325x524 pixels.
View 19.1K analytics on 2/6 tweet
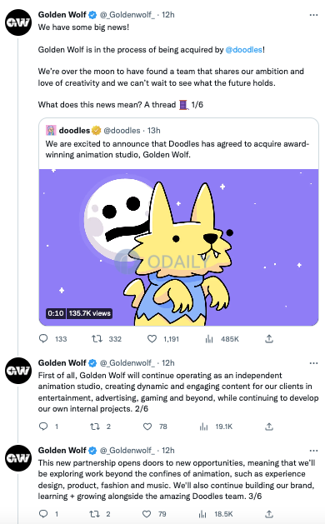(x=203, y=427)
